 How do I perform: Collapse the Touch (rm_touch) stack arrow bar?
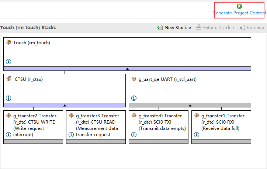point(127,69)
